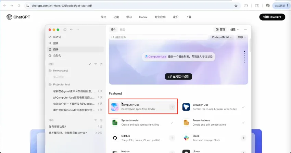Click the Presentations installed checkmark

tap(243, 123)
